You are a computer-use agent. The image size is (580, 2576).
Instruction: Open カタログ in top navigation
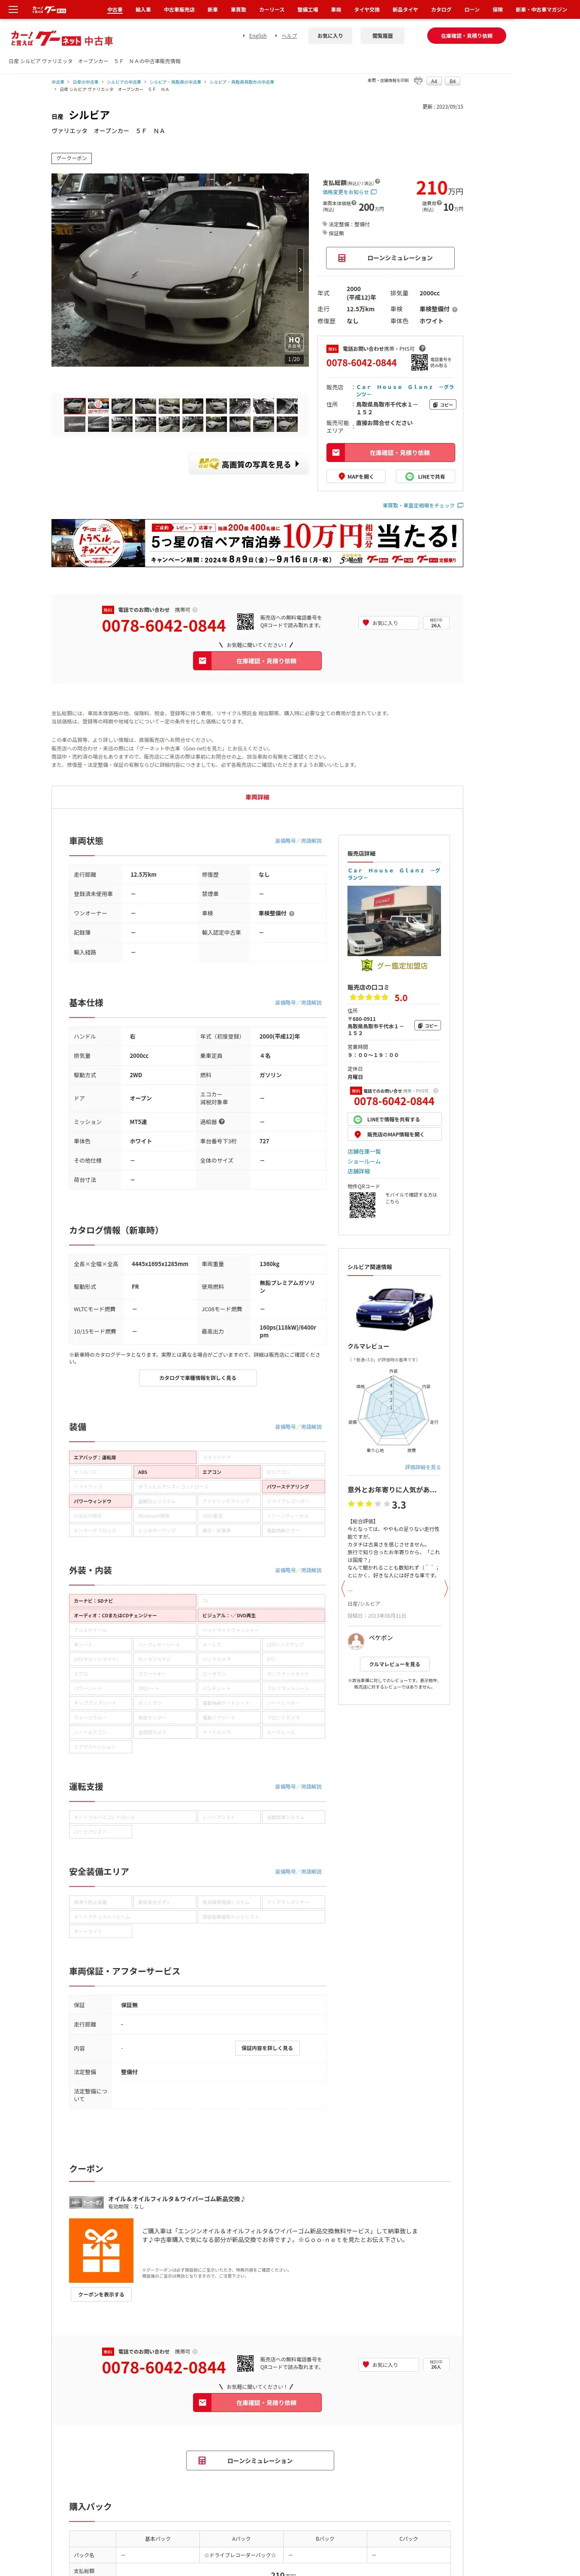441,9
